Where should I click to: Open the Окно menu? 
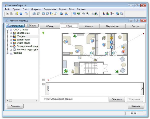72,9
